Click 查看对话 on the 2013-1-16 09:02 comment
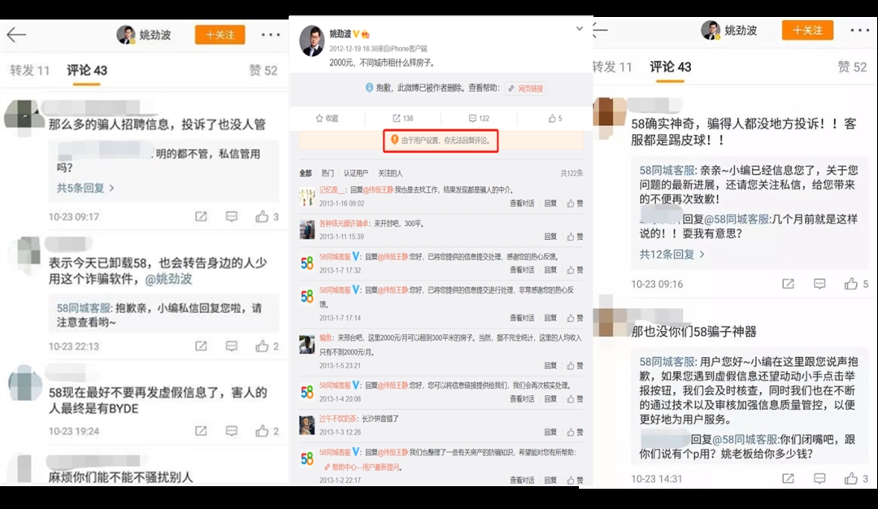Image resolution: width=878 pixels, height=509 pixels. point(522,203)
